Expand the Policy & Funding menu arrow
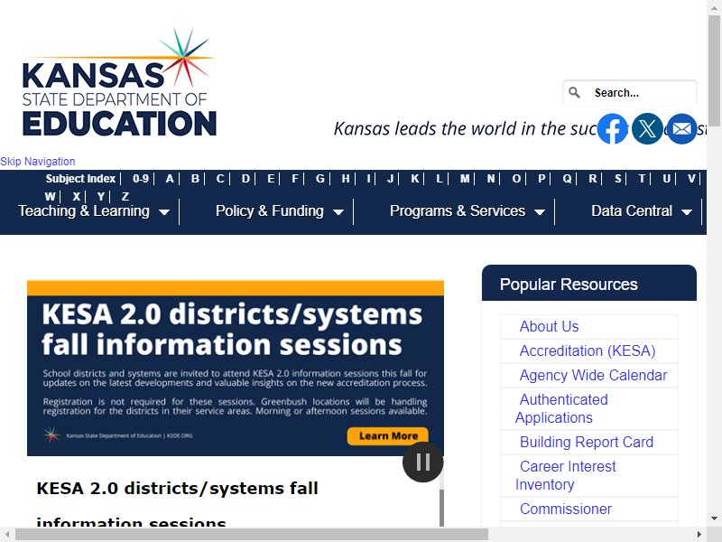Screen dimensions: 722x542 (338, 212)
